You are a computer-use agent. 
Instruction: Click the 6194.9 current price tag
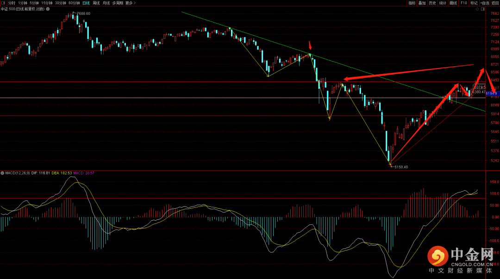(492, 93)
